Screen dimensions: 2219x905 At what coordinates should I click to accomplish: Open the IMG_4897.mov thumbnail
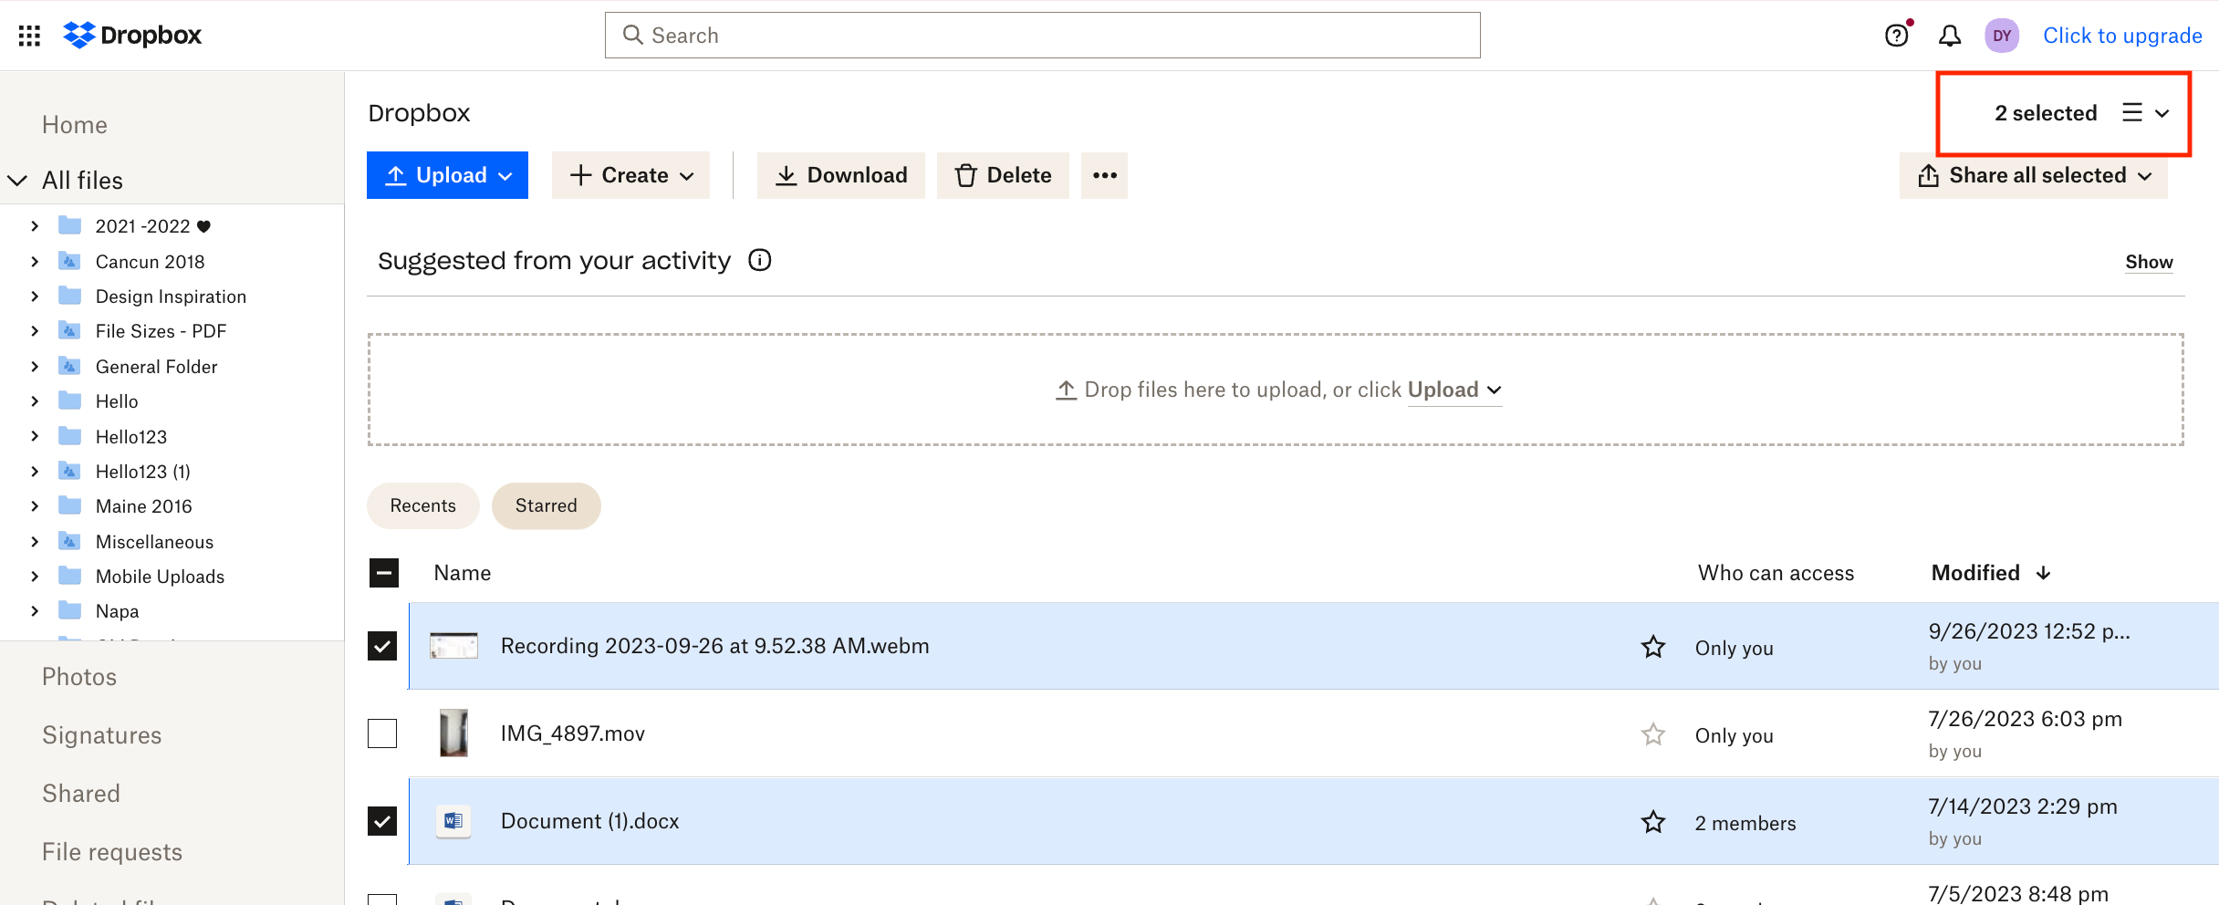click(453, 733)
